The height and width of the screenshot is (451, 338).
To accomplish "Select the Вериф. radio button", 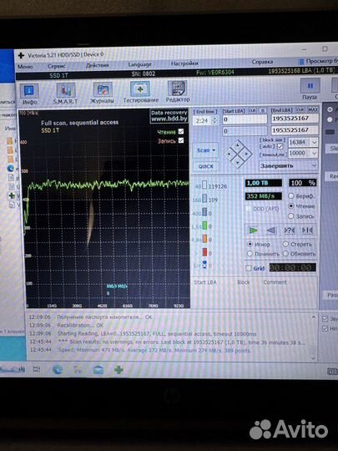I will point(291,196).
